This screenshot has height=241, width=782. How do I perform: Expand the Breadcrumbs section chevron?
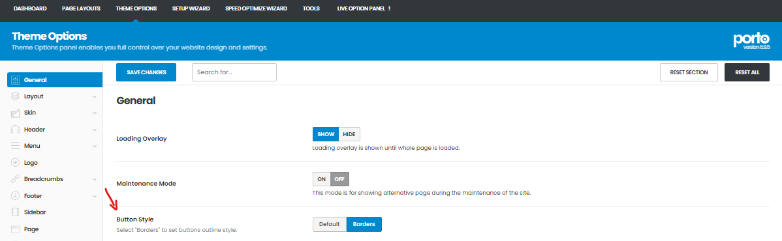coord(95,179)
